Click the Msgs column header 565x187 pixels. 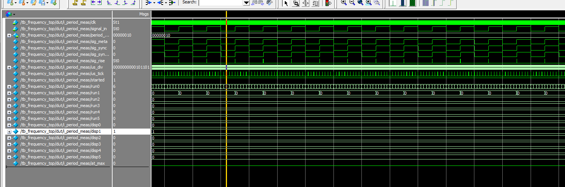tap(144, 14)
